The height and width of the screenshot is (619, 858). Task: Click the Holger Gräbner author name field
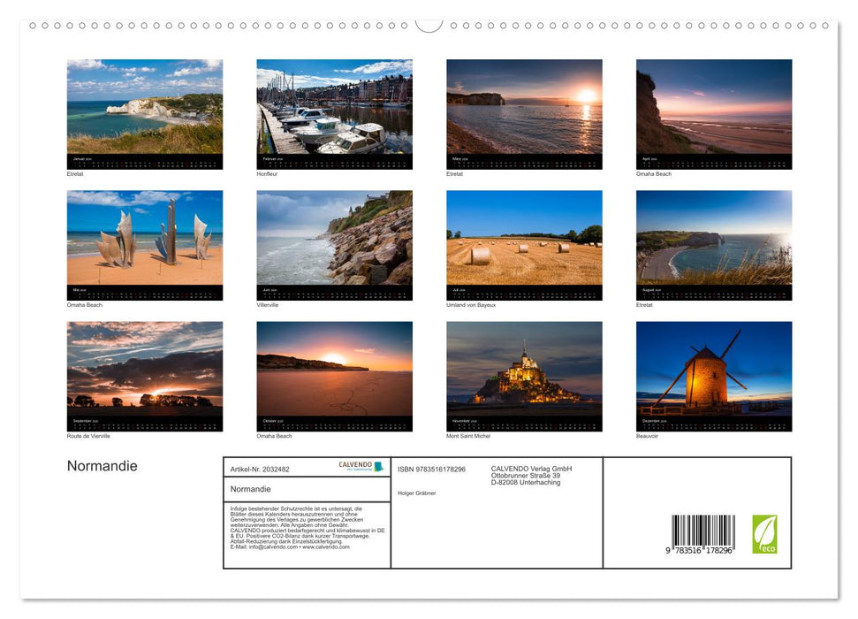[x=418, y=493]
